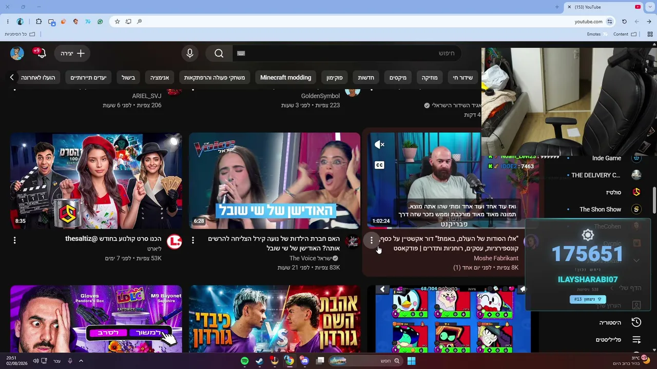Switch input language via עבר indicator

tap(57, 361)
